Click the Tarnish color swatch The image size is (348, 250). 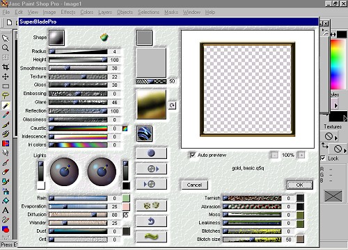(300, 198)
